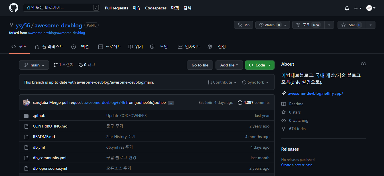Pin this repository with Pin button
384x176 pixels.
tap(243, 25)
